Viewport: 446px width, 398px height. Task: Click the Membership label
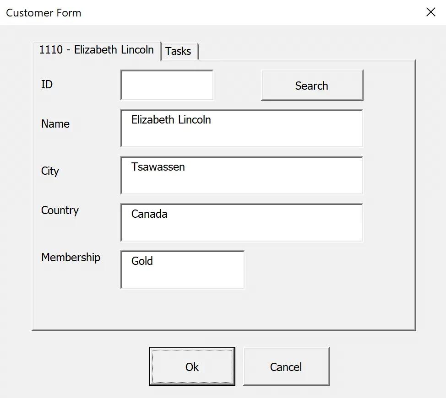[x=71, y=258]
